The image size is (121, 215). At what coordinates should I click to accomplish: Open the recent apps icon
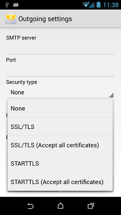coord(91,206)
